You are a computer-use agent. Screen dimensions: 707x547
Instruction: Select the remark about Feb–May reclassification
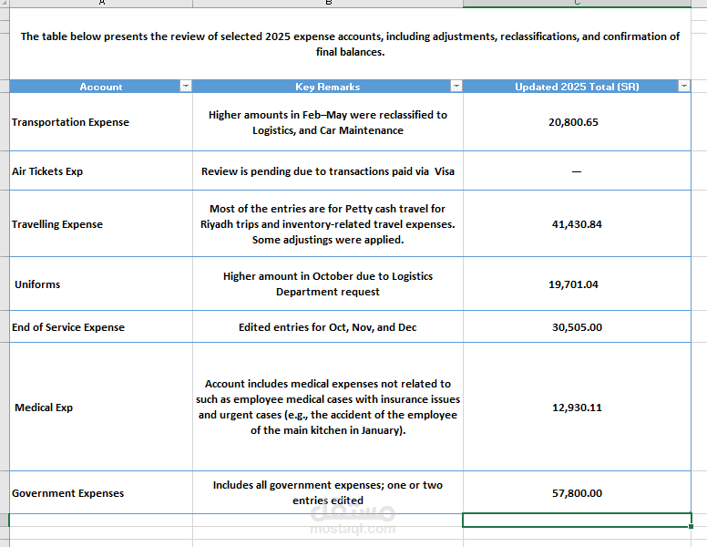point(328,122)
